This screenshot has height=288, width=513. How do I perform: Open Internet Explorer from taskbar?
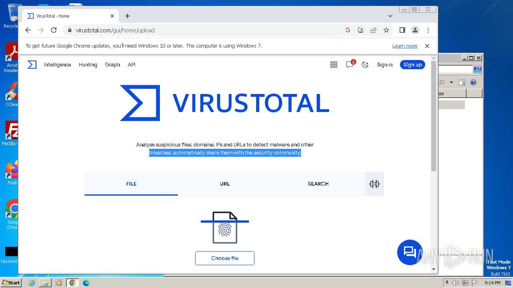(32, 283)
